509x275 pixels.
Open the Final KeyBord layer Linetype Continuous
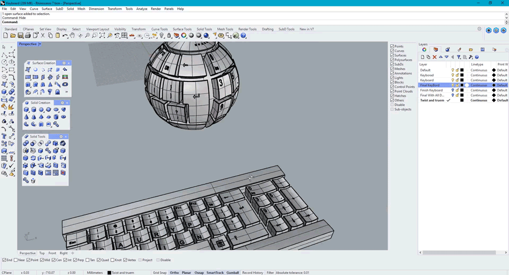(479, 85)
